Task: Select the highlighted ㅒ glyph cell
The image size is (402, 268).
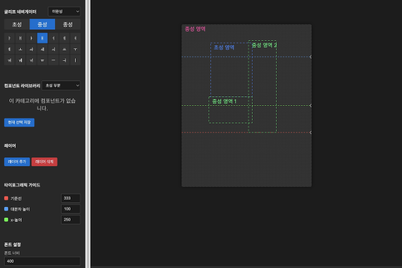Action: pos(42,38)
